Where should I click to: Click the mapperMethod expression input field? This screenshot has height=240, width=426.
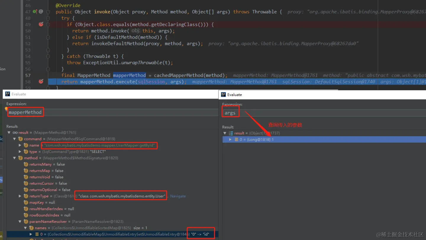[x=112, y=112]
